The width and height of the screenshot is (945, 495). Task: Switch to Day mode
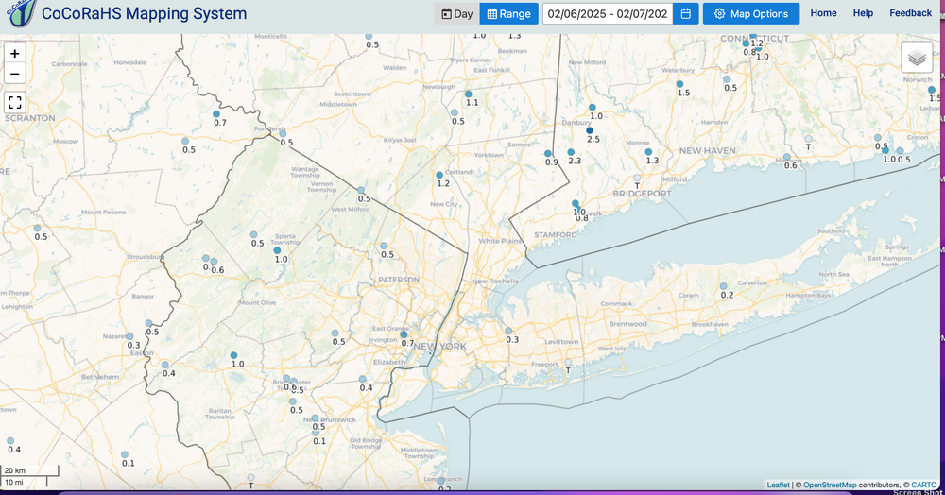point(456,14)
